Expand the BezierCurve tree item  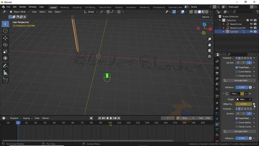pos(224,24)
